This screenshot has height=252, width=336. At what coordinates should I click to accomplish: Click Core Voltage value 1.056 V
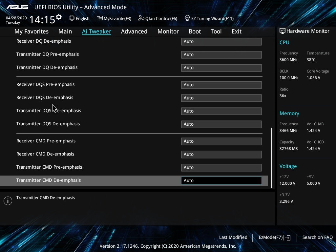tap(313, 78)
